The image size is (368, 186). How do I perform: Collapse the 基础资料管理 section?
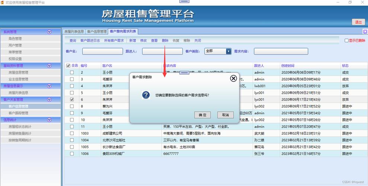(49, 66)
